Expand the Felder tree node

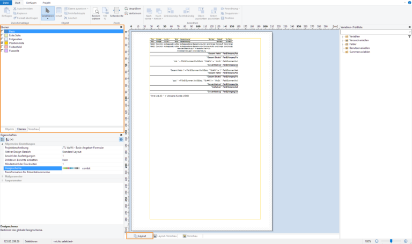coord(343,45)
